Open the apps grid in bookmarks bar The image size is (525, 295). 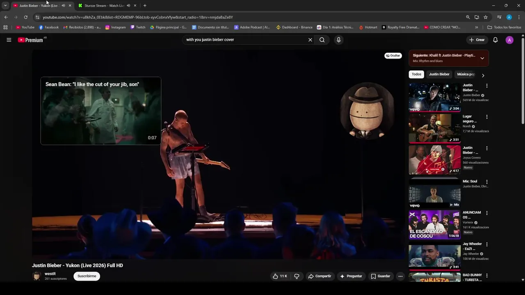point(5,27)
